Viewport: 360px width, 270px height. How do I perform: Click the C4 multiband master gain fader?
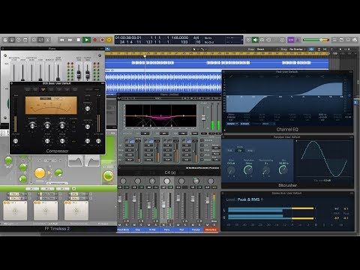(203, 118)
